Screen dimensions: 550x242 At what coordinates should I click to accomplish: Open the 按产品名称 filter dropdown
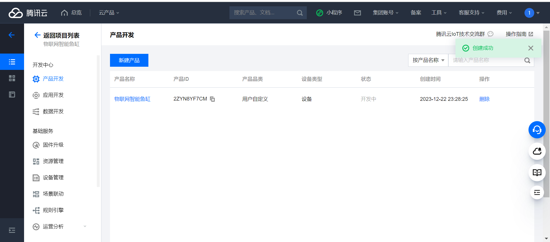point(428,60)
